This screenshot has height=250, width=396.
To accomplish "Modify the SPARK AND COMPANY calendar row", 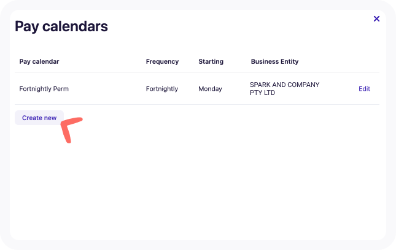I will point(364,89).
